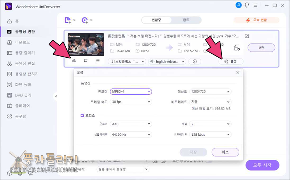Toggle the 오디오 checkbox
Image resolution: width=290 pixels, height=180 pixels.
click(x=82, y=115)
